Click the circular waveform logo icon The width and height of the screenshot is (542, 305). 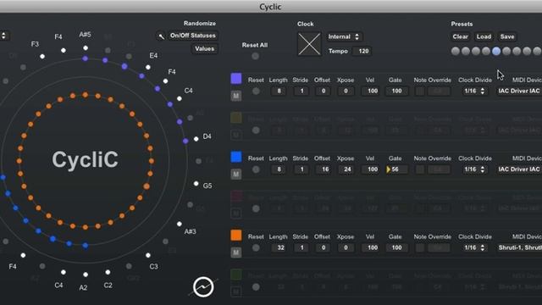(203, 287)
